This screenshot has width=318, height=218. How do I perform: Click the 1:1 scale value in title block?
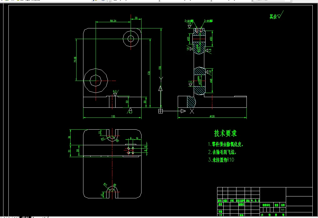(282, 210)
